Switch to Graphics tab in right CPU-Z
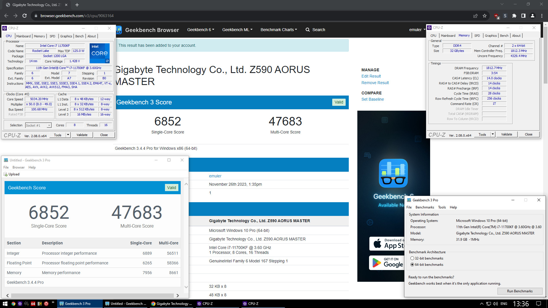 tap(491, 36)
